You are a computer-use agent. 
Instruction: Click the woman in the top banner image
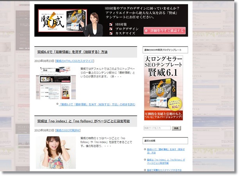pos(93,24)
